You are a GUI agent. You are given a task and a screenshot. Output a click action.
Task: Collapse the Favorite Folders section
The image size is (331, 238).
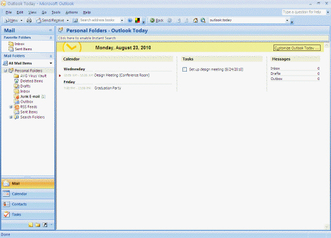point(51,37)
